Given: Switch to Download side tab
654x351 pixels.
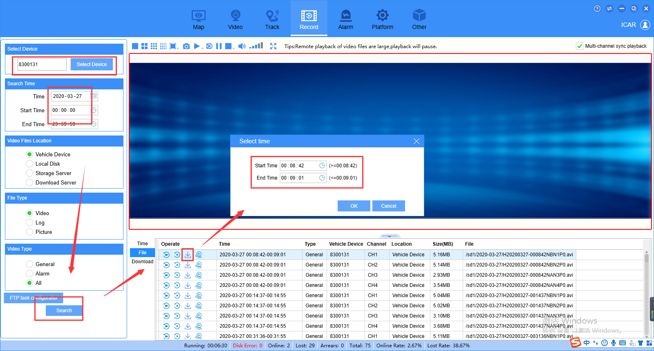Looking at the screenshot, I should [142, 262].
